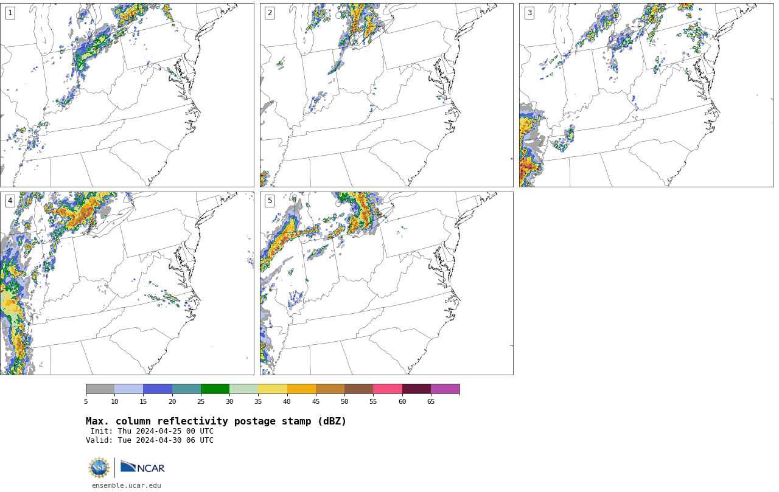Screen dimensions: 779x492
Task: Click the member number 4 label
Action: 10,201
